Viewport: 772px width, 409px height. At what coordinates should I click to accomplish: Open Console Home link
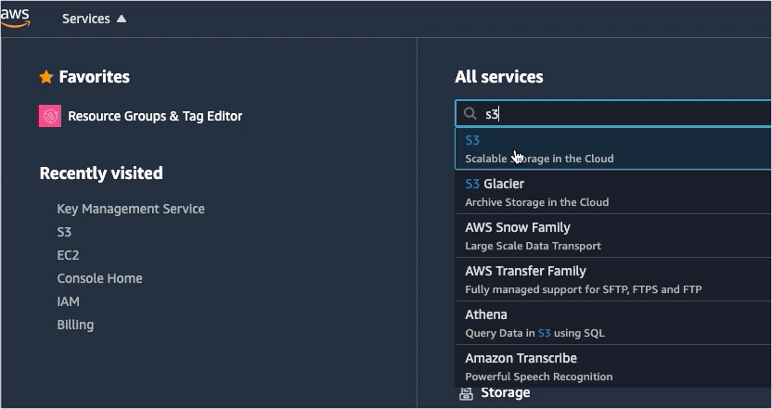tap(99, 278)
